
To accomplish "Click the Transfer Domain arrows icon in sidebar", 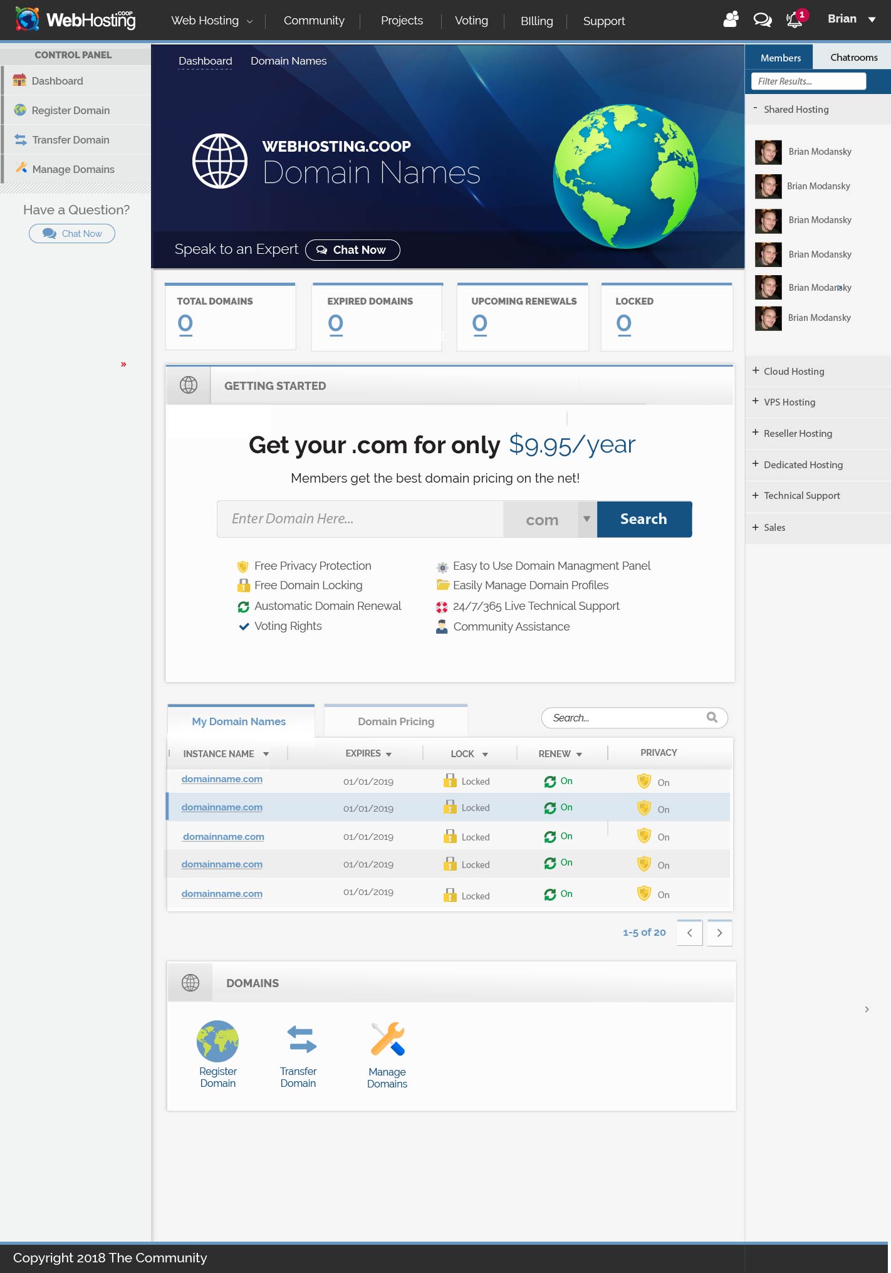I will (21, 140).
